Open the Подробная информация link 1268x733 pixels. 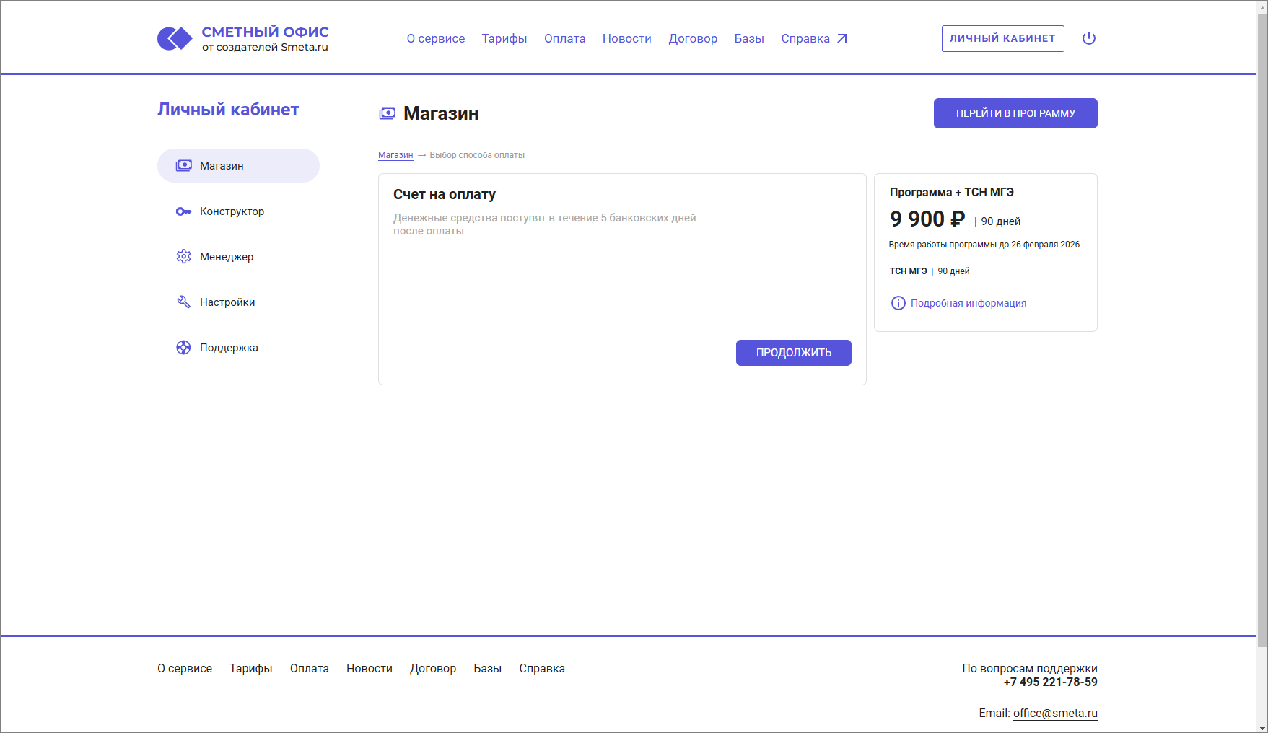click(x=968, y=303)
